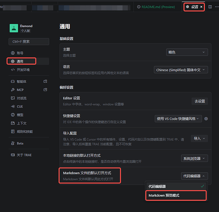Open 开发环境 development environment section

(29, 70)
